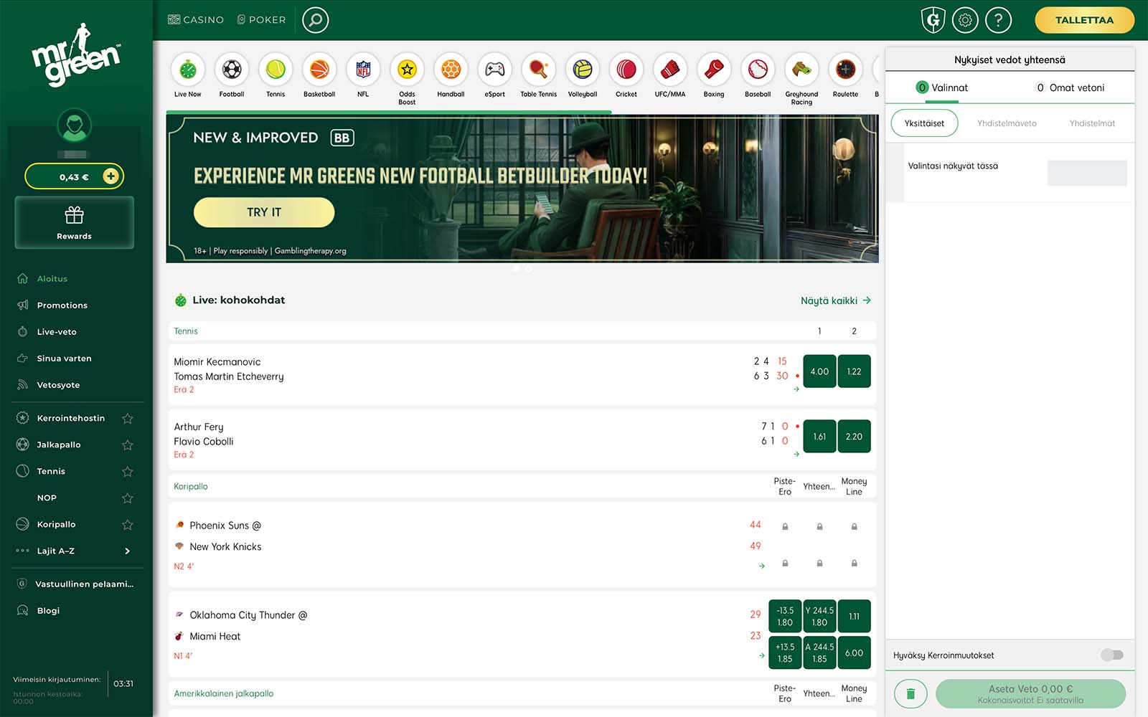The width and height of the screenshot is (1148, 717).
Task: Select the Football sport icon
Action: tap(232, 70)
